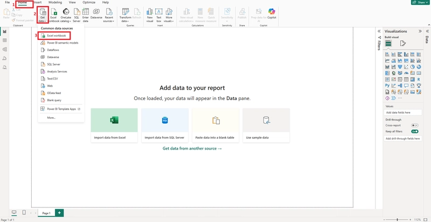Click the Copilot icon in the ribbon

pyautogui.click(x=272, y=13)
